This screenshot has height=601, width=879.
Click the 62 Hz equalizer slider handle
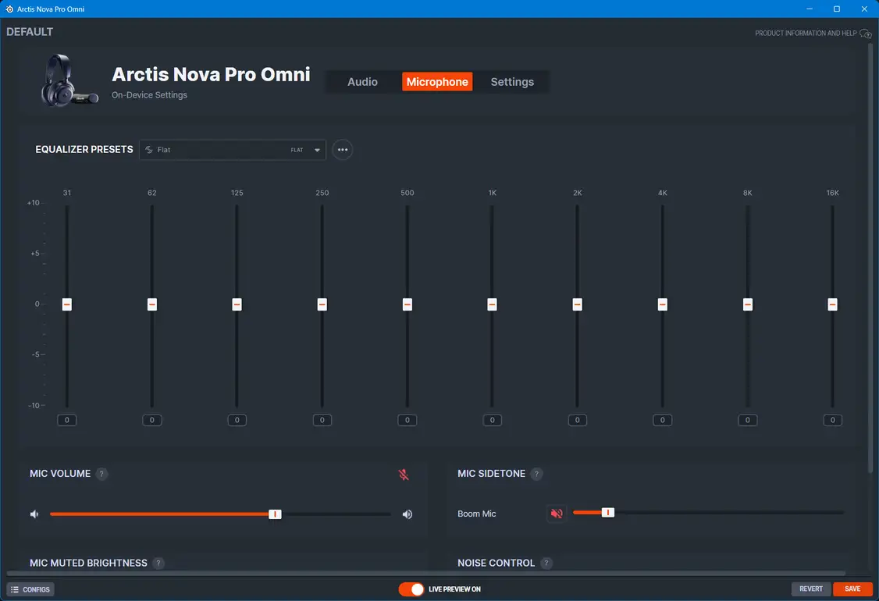pos(152,304)
